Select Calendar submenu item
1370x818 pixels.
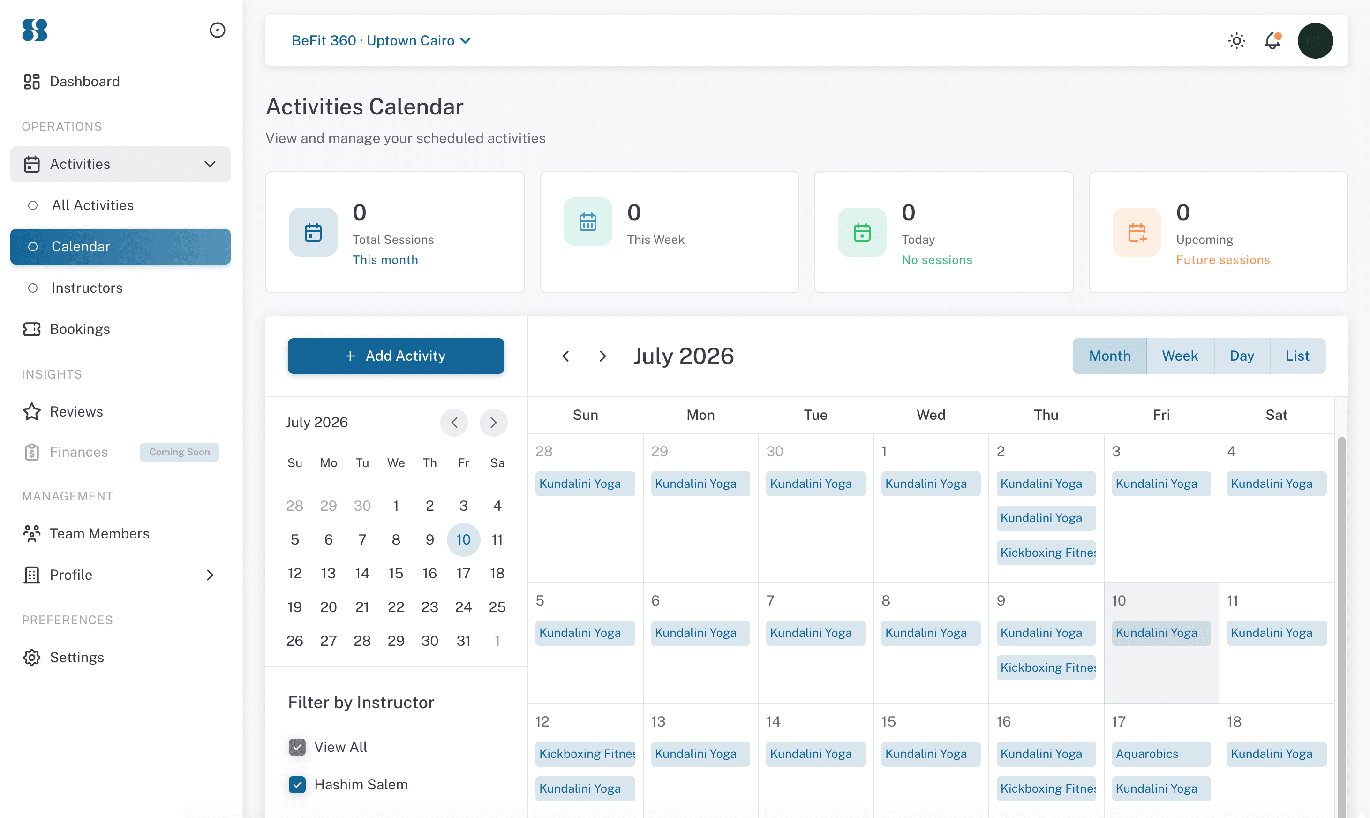(120, 246)
